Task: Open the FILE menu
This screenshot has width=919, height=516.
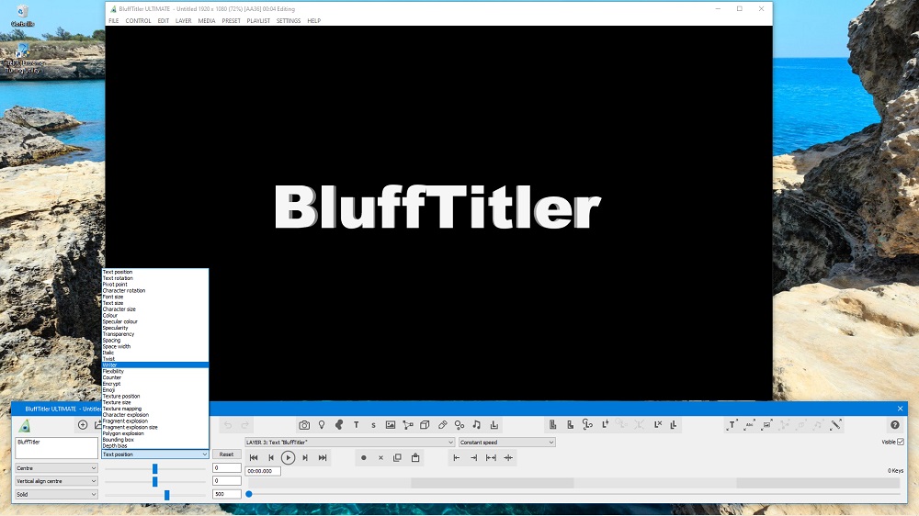Action: tap(114, 20)
